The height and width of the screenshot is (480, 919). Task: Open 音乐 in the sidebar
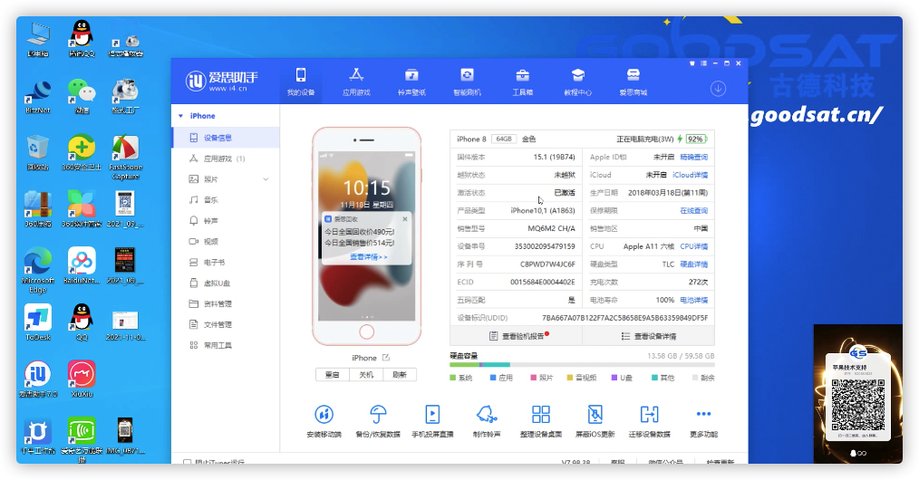click(226, 199)
